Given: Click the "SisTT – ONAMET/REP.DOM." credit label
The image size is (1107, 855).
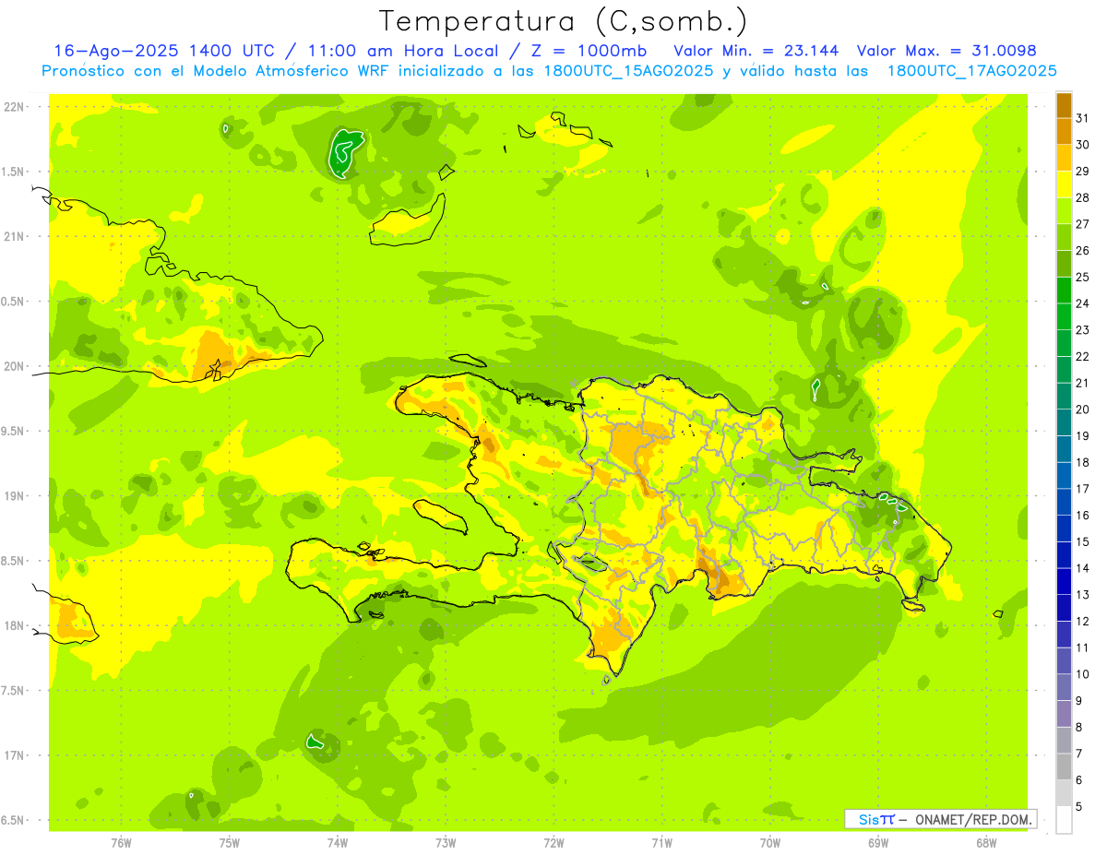Looking at the screenshot, I should (941, 819).
